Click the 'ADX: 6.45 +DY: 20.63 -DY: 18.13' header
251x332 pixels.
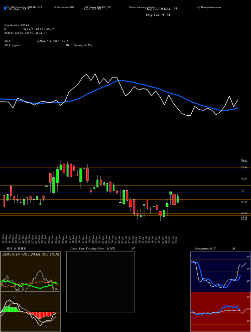(31, 254)
